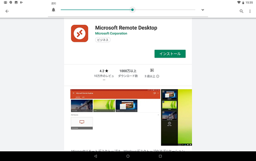The width and height of the screenshot is (256, 161).
Task: Open the three-dot overflow menu
Action: pos(250,11)
